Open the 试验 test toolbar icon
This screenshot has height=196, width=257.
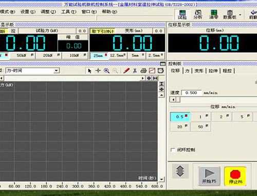click(182, 14)
